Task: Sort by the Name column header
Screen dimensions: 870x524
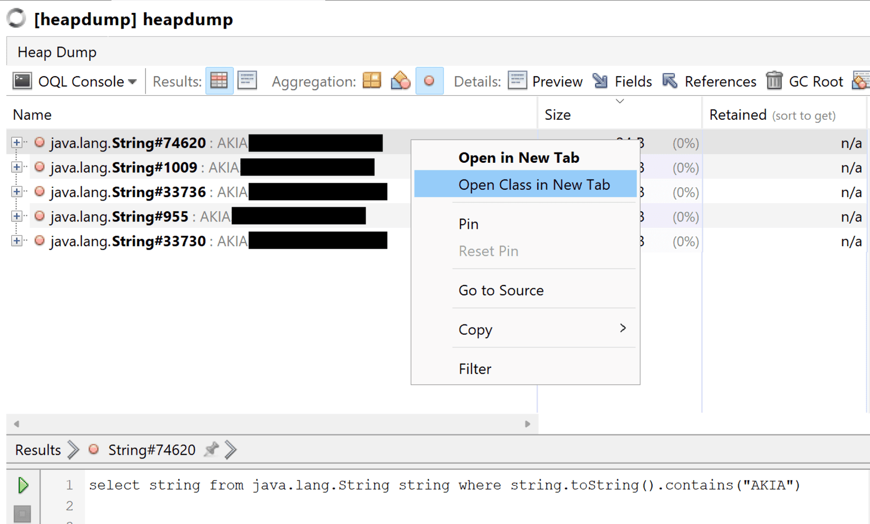Action: (32, 115)
